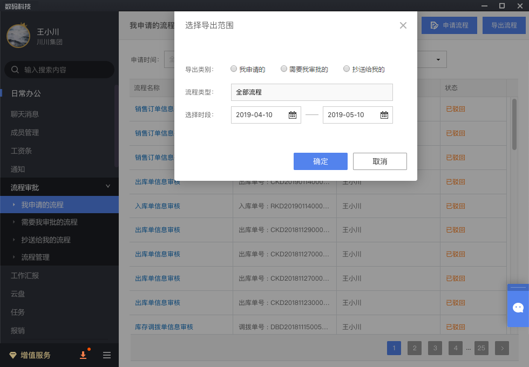
Task: Collapse the 流程审批 sidebar section
Action: (x=107, y=187)
